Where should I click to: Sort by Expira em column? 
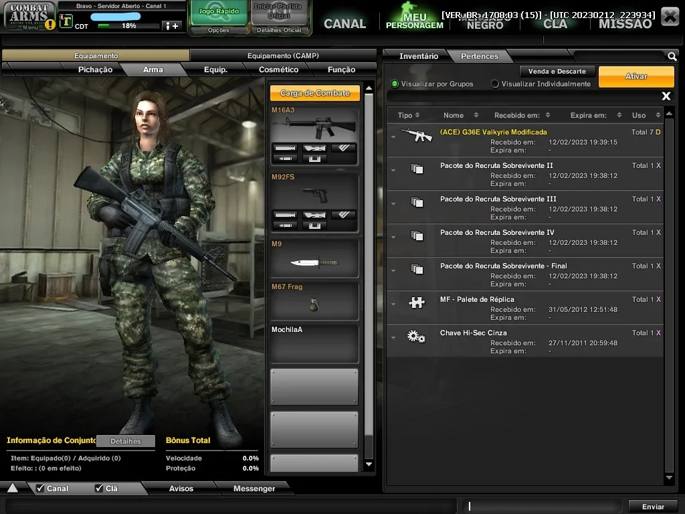[596, 115]
